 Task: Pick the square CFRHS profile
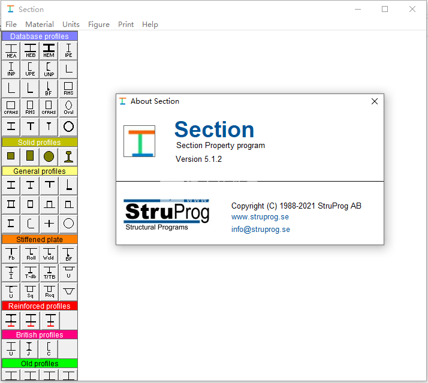pos(11,108)
